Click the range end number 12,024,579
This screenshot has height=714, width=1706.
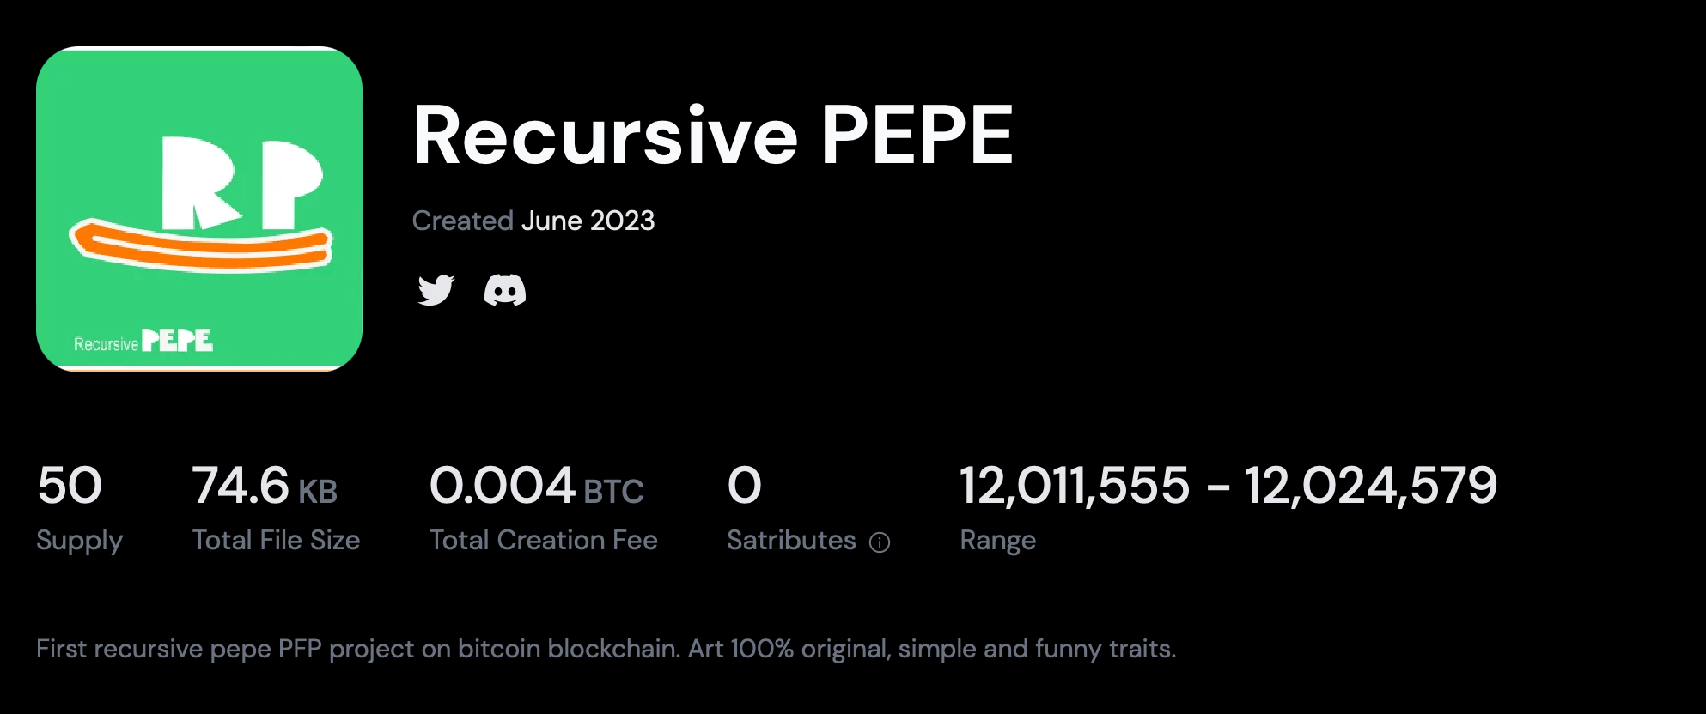(x=1371, y=486)
